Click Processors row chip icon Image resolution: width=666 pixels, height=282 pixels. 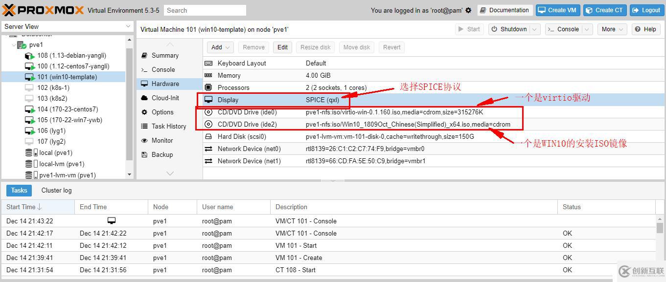click(x=208, y=87)
